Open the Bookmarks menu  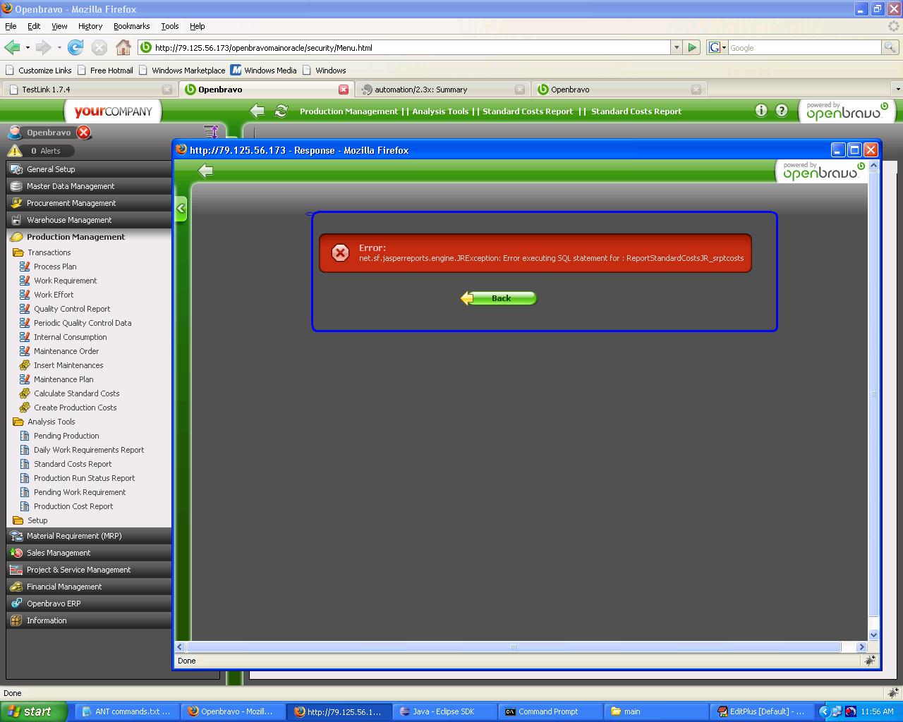131,26
